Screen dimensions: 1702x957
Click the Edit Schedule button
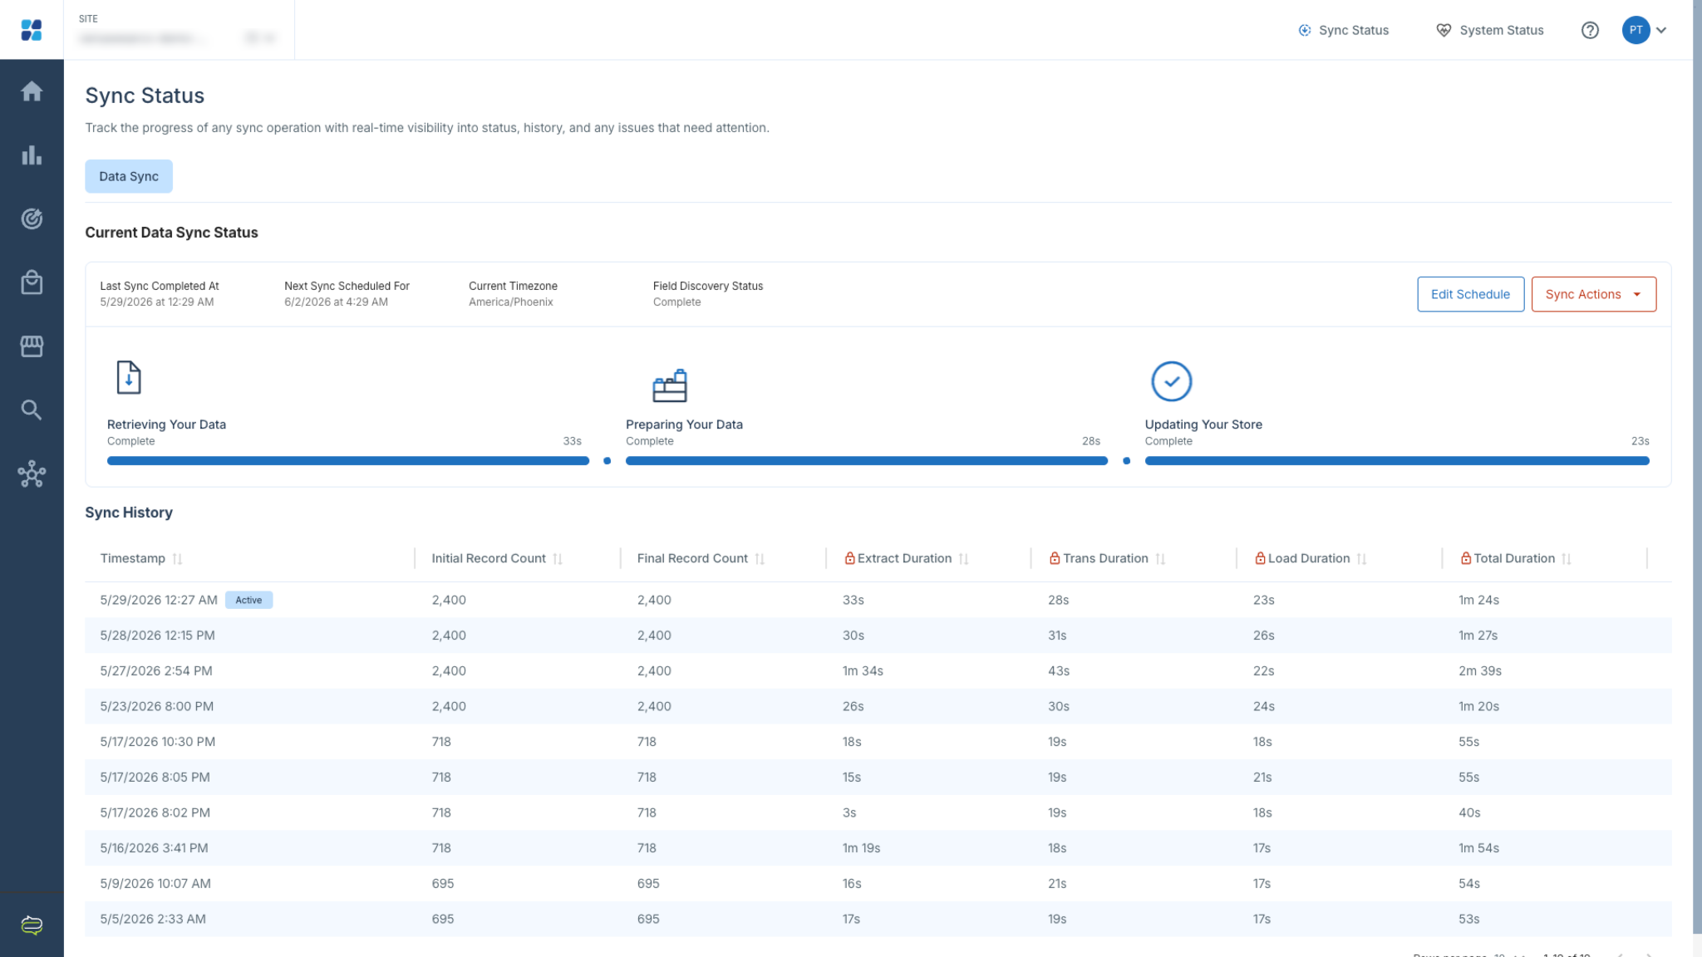point(1470,294)
